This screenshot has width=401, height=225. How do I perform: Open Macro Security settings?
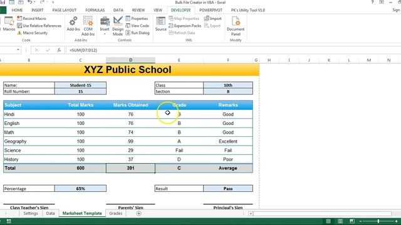pyautogui.click(x=32, y=33)
